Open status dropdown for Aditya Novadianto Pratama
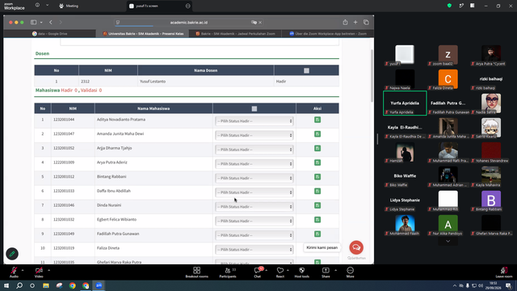This screenshot has height=291, width=517. (x=254, y=121)
